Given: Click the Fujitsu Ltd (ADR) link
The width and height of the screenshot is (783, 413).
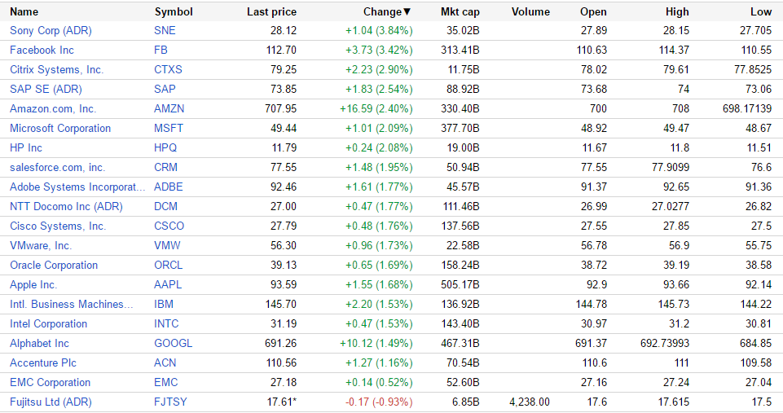Looking at the screenshot, I should click(x=51, y=402).
